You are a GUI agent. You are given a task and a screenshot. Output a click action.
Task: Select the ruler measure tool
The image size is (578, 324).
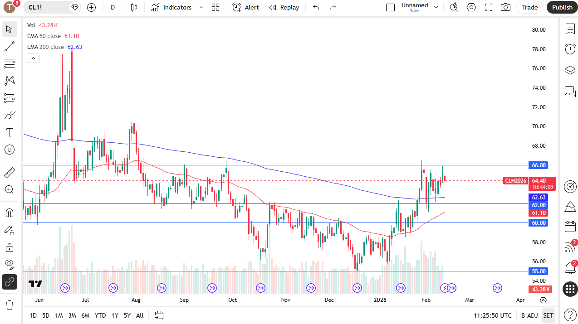pos(9,173)
